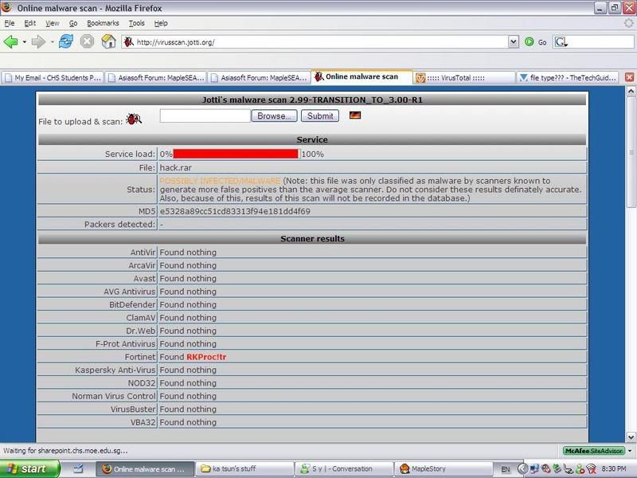Reload the page with the refresh icon
The width and height of the screenshot is (637, 478).
[x=66, y=41]
